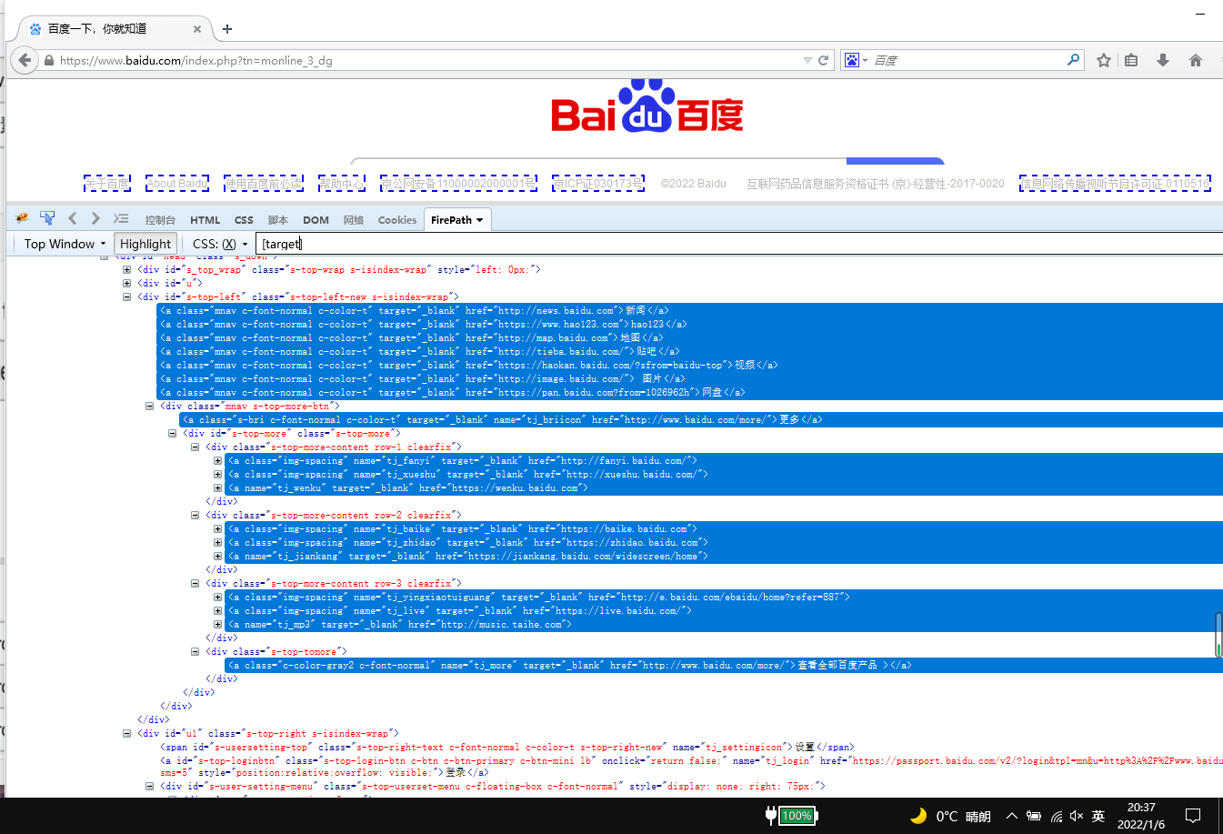Switch to the Cookies panel
1223x834 pixels.
point(397,220)
